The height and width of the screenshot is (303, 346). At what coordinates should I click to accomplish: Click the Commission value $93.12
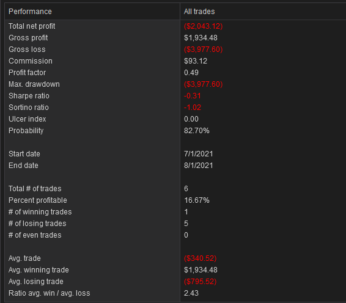pyautogui.click(x=196, y=61)
